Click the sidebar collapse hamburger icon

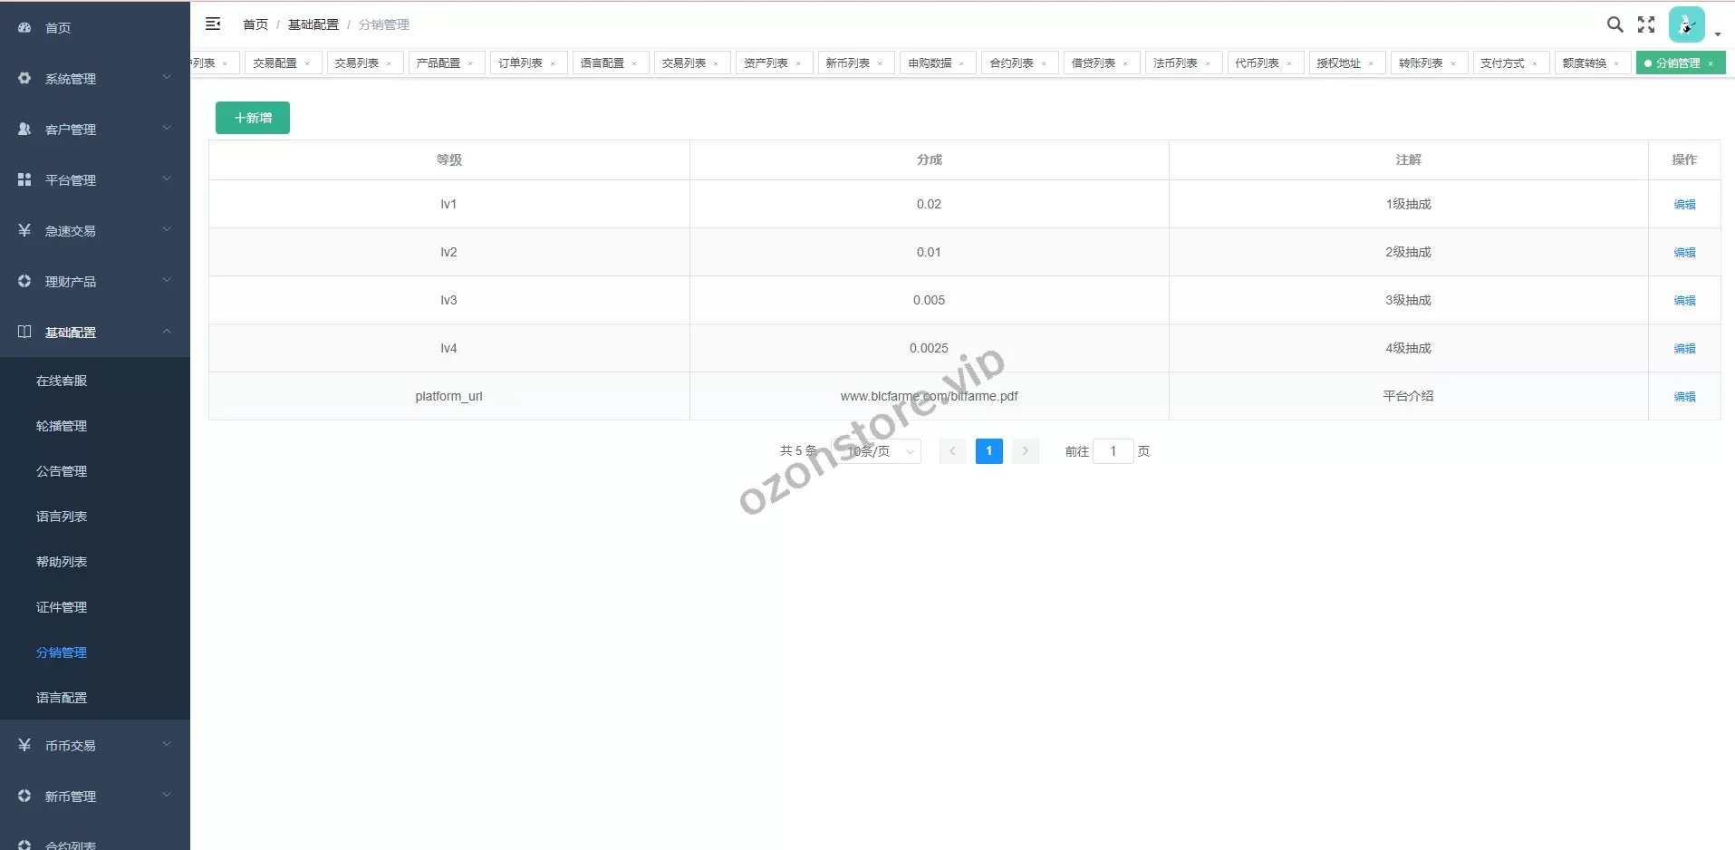point(213,24)
